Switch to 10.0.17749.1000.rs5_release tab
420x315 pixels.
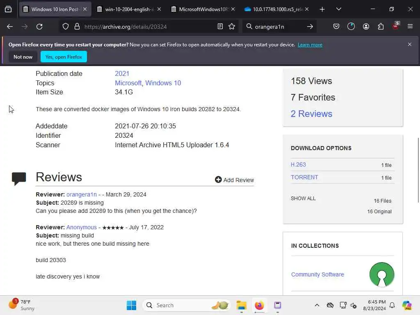pos(277,9)
